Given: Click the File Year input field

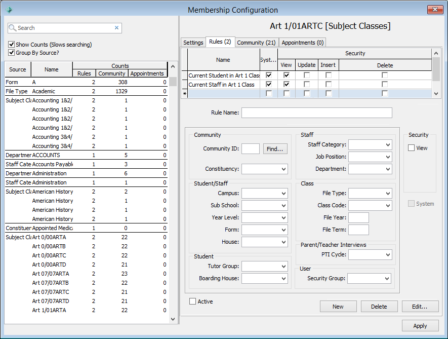Looking at the screenshot, I should [358, 218].
